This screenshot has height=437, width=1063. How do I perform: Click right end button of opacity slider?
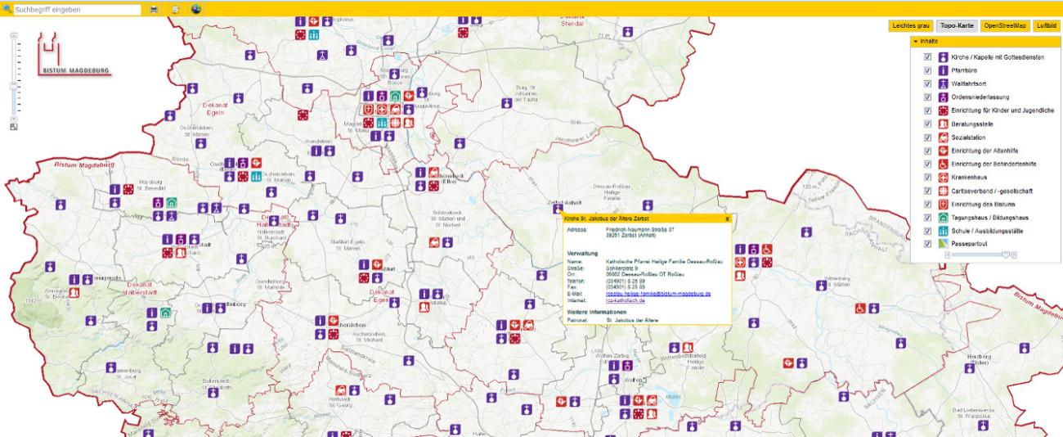pos(1015,255)
